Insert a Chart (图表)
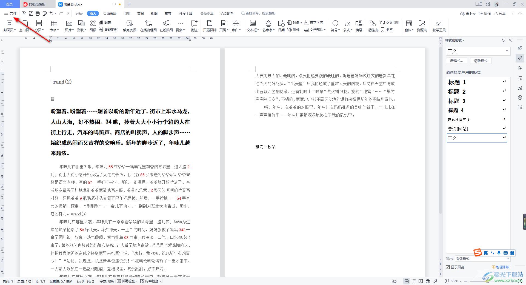Screen dimensions: 526x285 105,22
